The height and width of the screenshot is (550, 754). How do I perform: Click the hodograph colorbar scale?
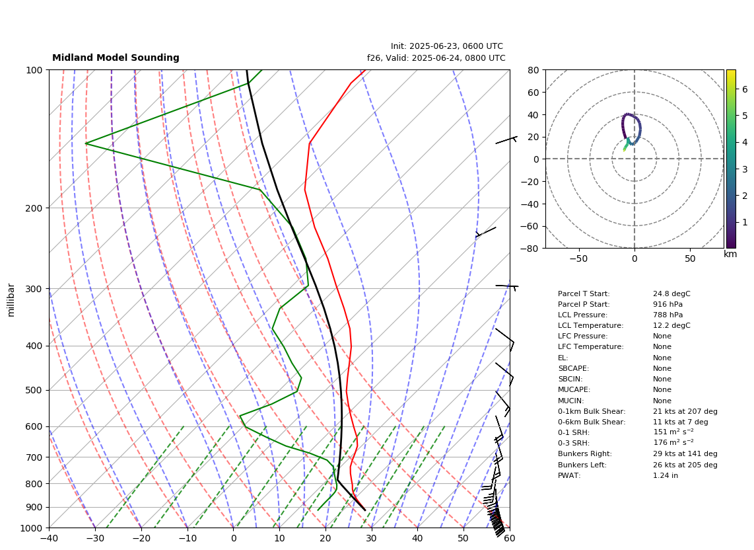click(x=731, y=159)
